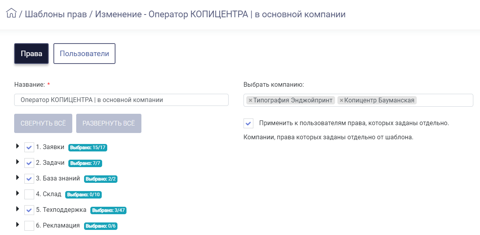Image resolution: width=480 pixels, height=235 pixels.
Task: Focus the Название input field
Action: pyautogui.click(x=121, y=100)
